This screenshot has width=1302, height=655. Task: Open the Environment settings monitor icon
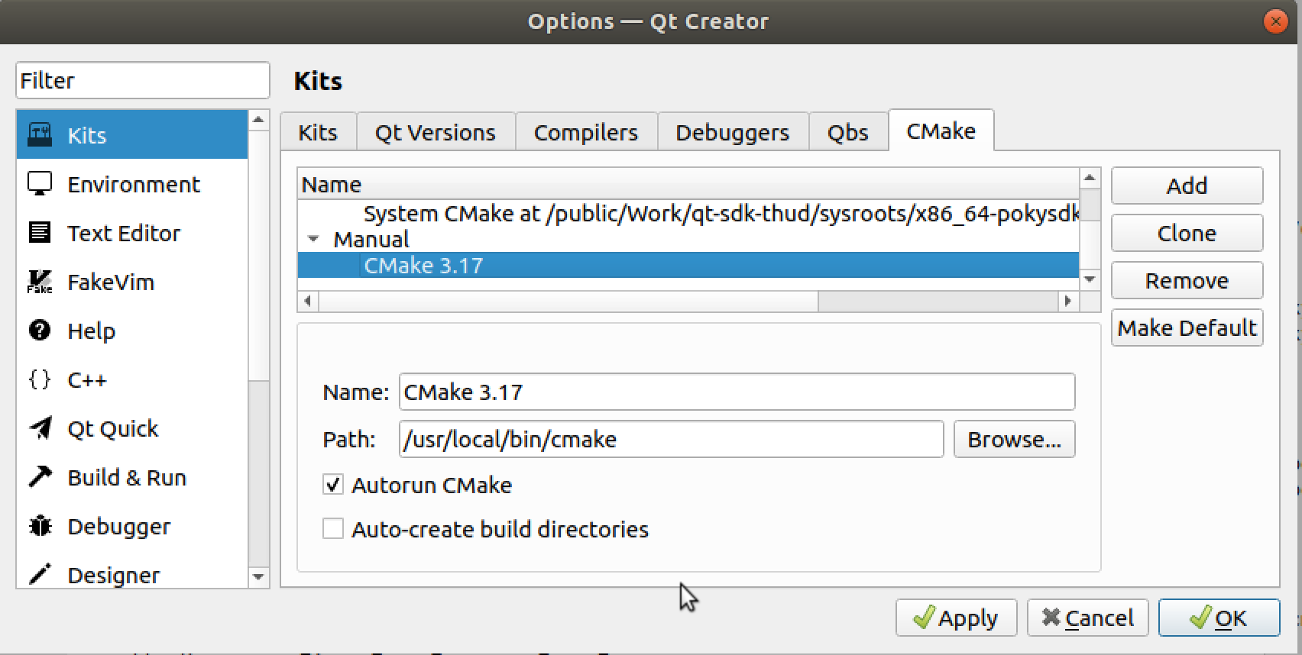tap(40, 184)
